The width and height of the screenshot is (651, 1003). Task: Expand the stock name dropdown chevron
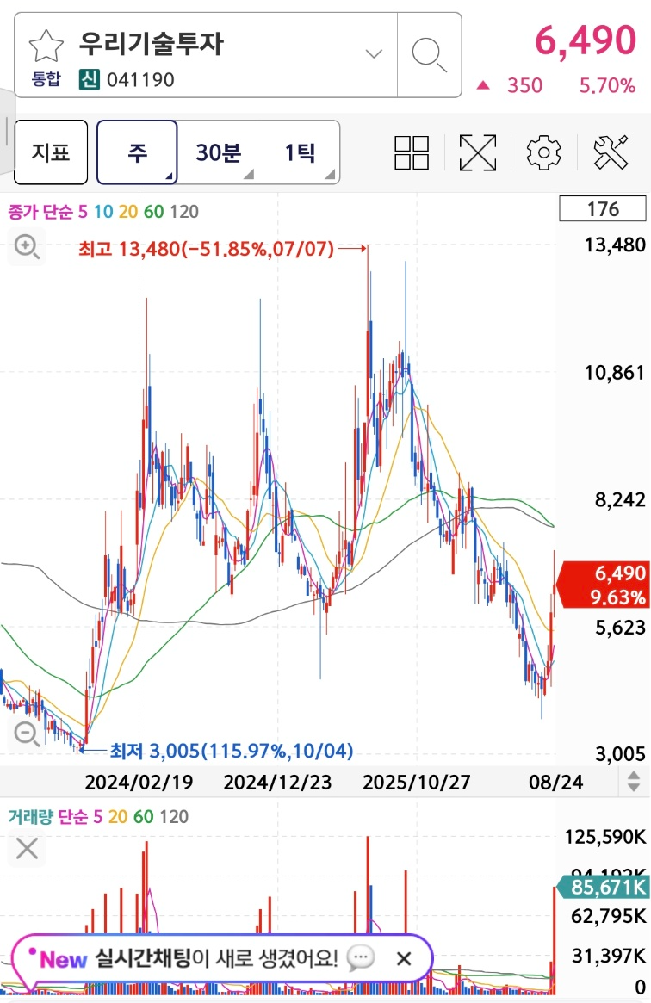(x=374, y=53)
